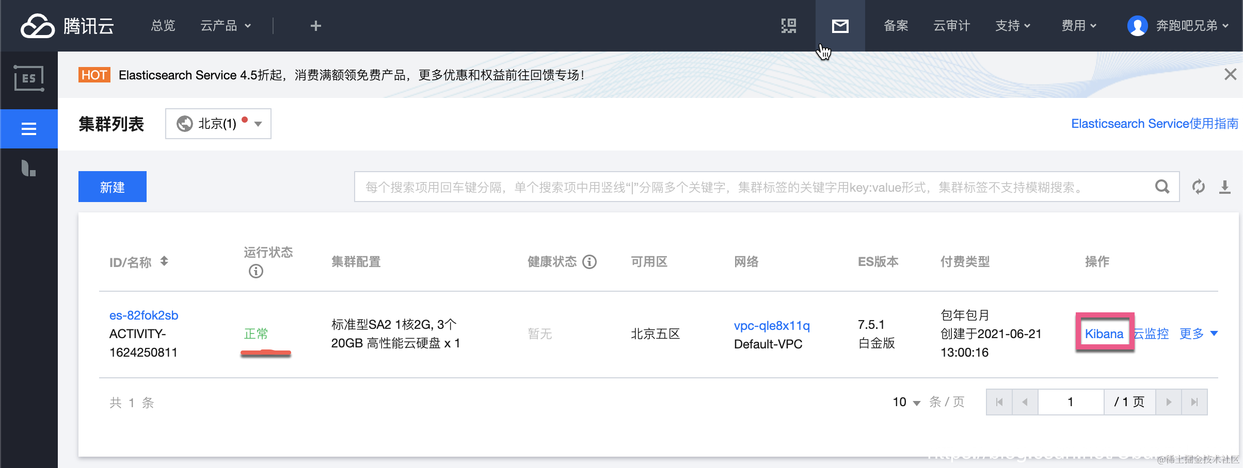Viewport: 1243px width, 468px height.
Task: Go to the last page
Action: [x=1194, y=402]
